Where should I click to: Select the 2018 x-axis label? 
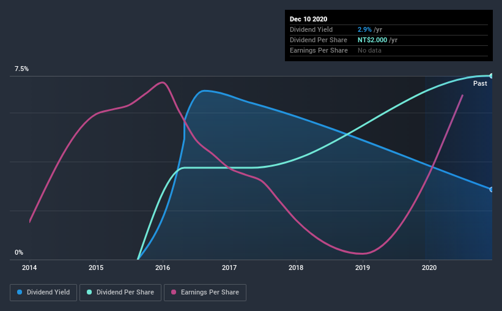tap(296, 268)
